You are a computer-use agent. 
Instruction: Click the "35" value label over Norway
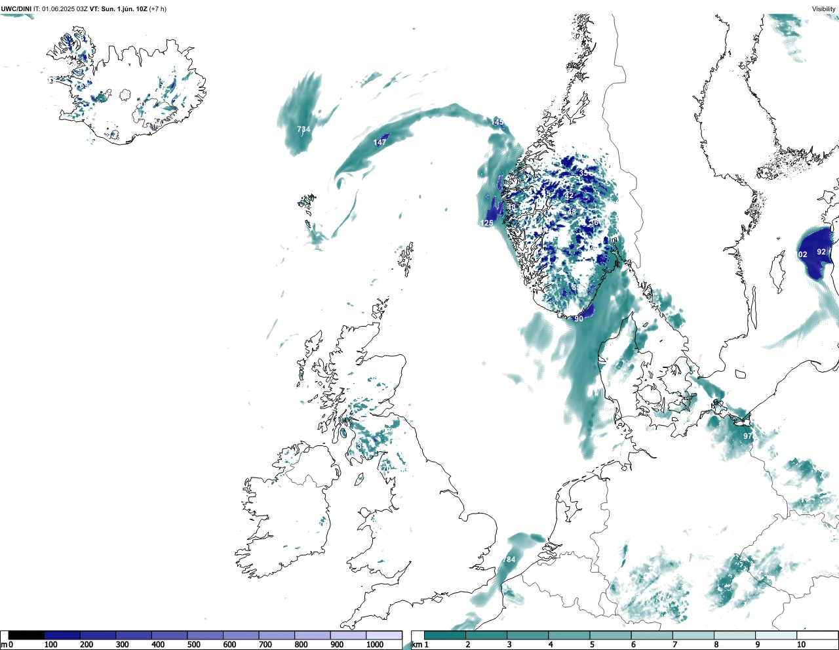tap(584, 173)
